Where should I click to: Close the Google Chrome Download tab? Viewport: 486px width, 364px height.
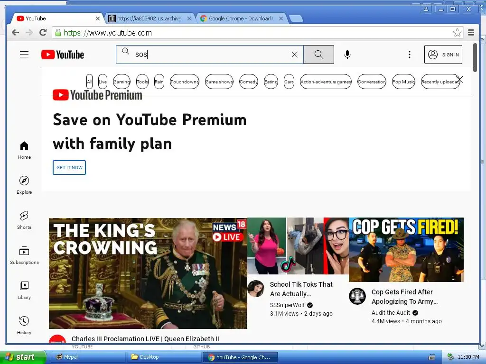click(x=281, y=18)
